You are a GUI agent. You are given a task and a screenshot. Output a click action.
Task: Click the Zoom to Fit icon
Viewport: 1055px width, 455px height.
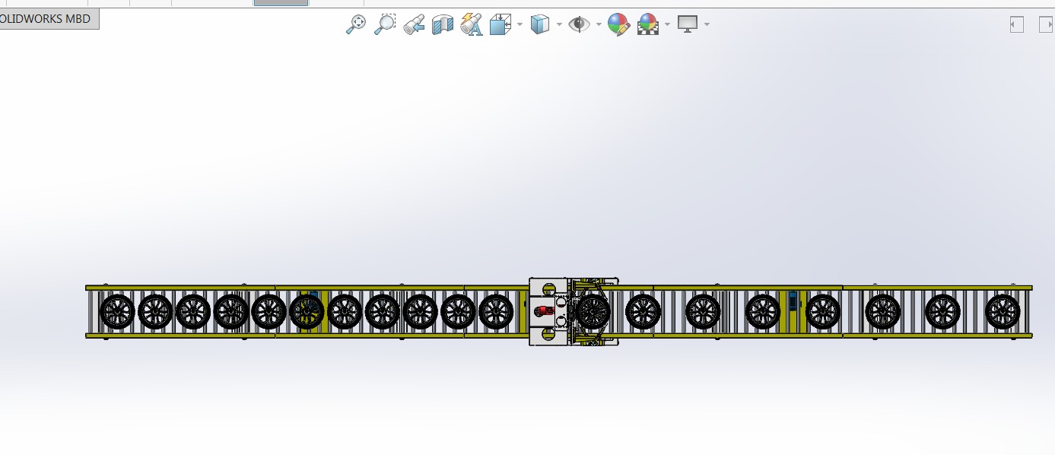(x=356, y=24)
